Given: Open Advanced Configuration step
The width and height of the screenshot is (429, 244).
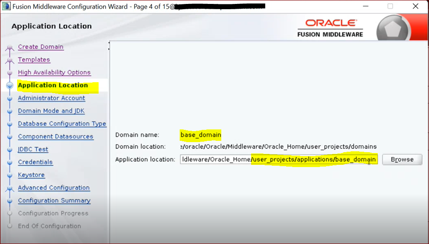Looking at the screenshot, I should (x=54, y=188).
